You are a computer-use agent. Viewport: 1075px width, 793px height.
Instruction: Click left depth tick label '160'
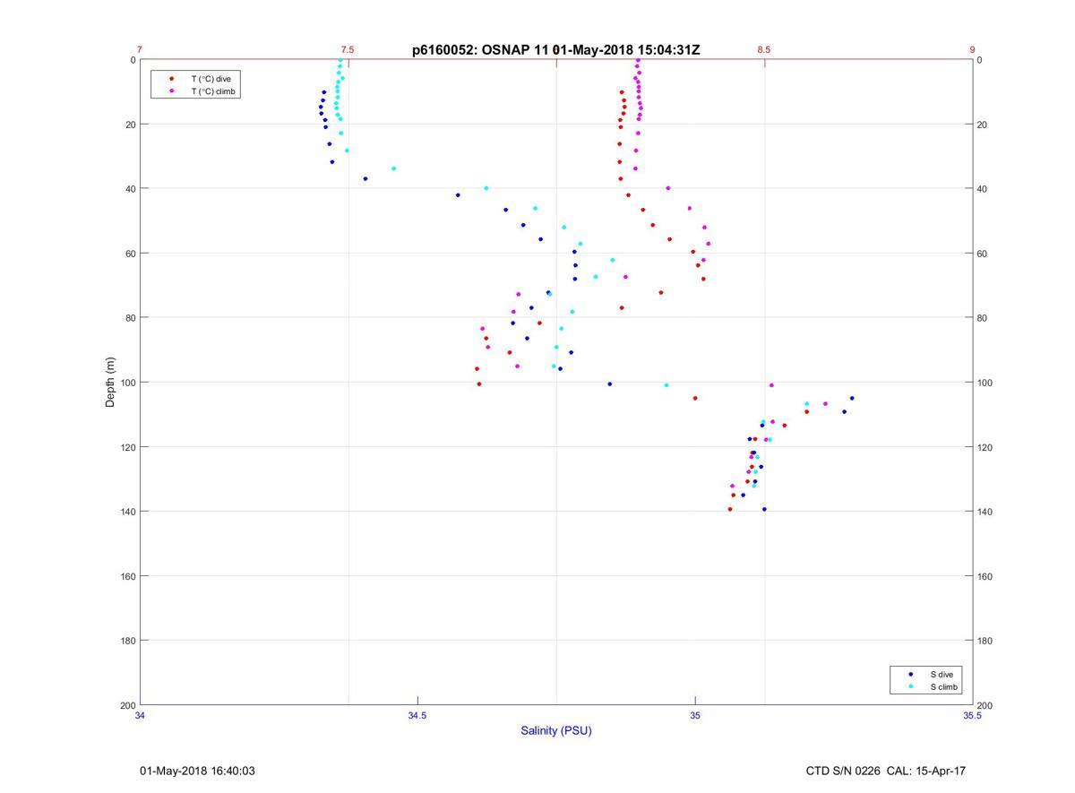pos(127,576)
